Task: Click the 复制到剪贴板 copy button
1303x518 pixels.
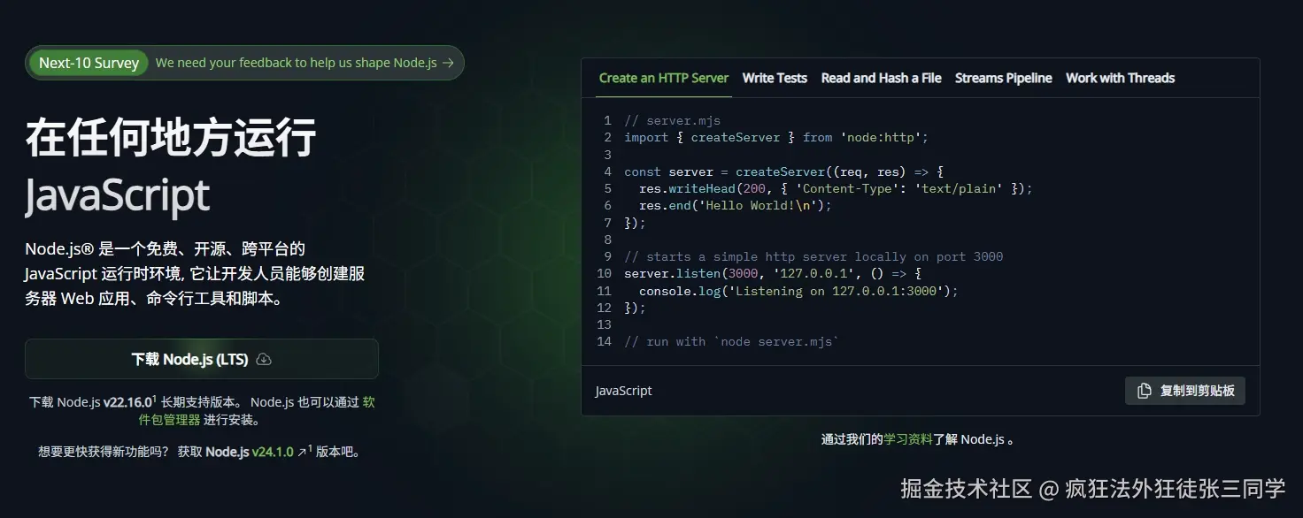Action: (x=1184, y=390)
